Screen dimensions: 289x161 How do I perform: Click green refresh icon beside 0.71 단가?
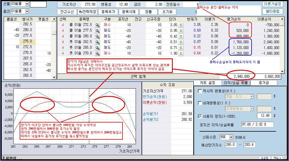click(181, 48)
